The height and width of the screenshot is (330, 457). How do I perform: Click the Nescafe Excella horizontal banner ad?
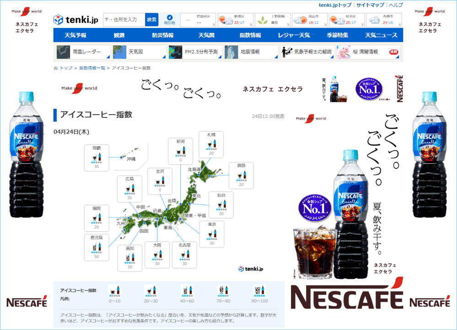pyautogui.click(x=228, y=89)
